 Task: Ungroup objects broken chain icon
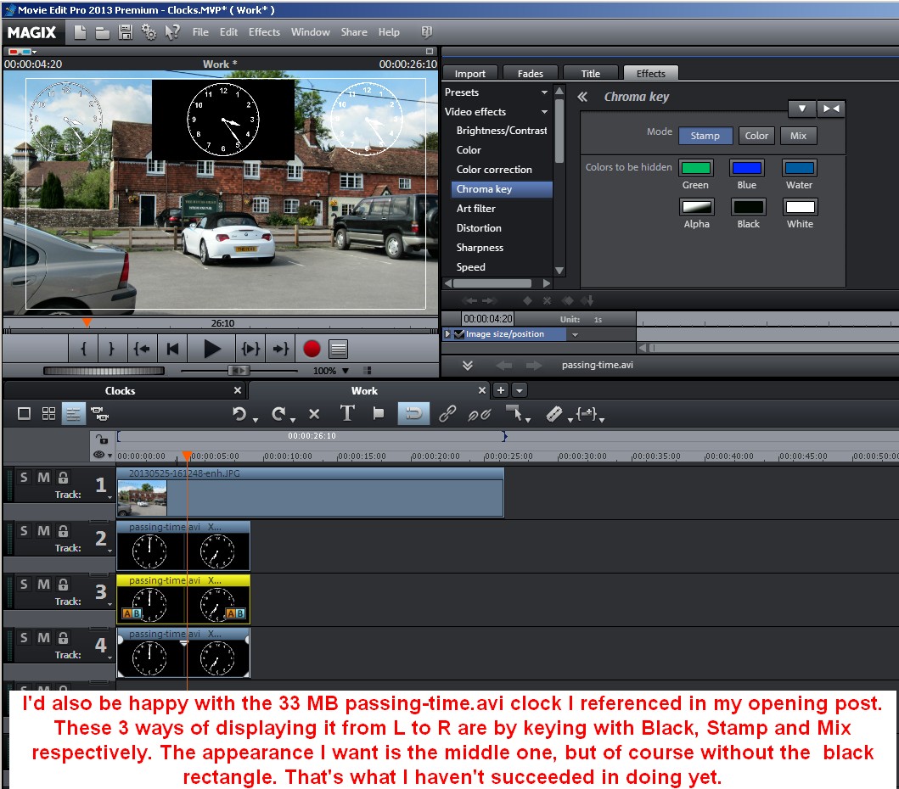(x=480, y=414)
